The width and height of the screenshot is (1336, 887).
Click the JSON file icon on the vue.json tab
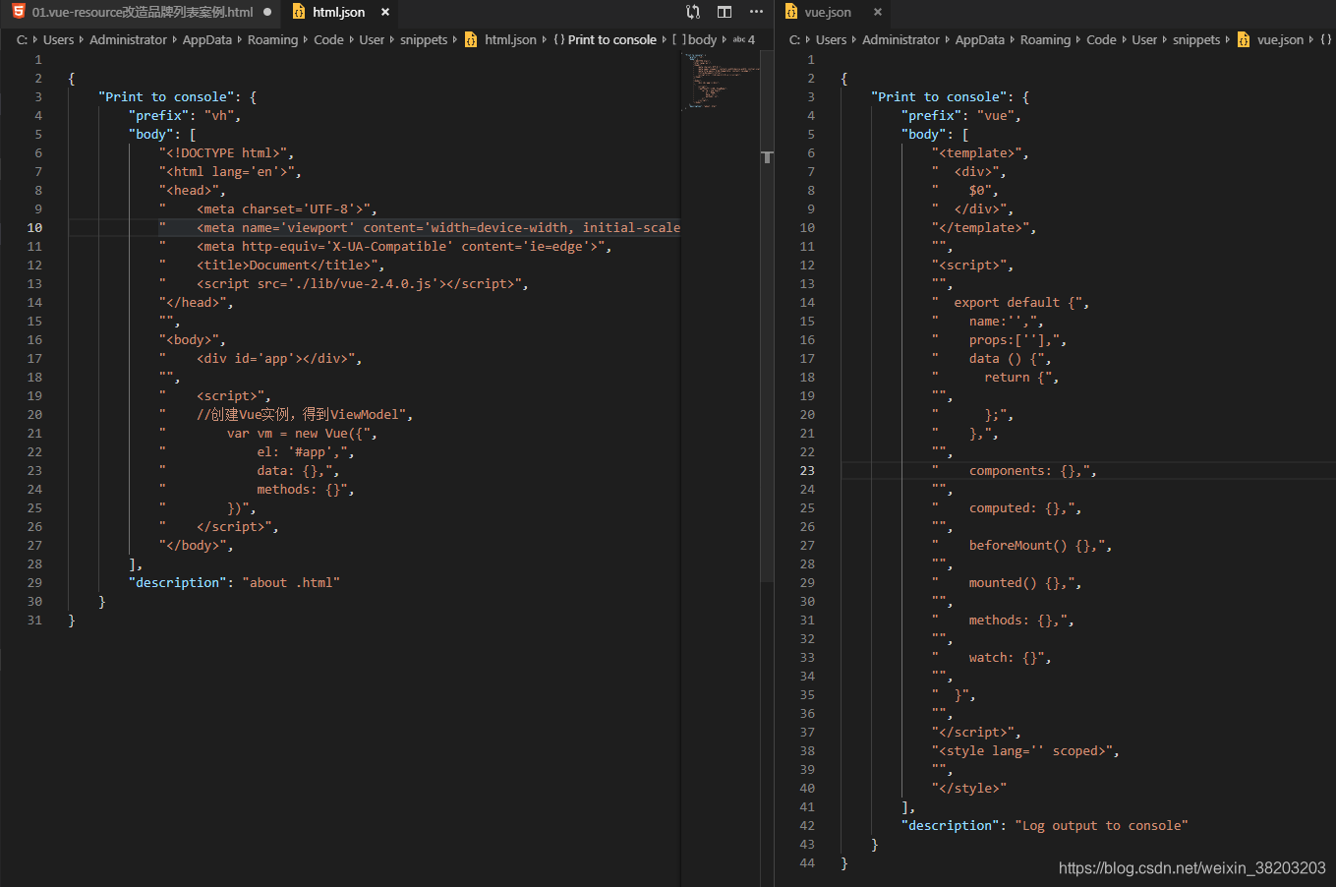791,12
